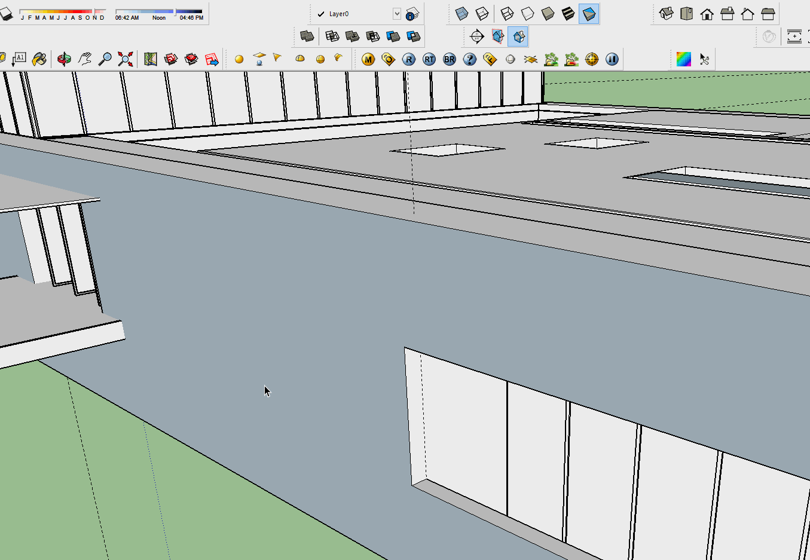Toggle X-ray transparency mode

461,14
